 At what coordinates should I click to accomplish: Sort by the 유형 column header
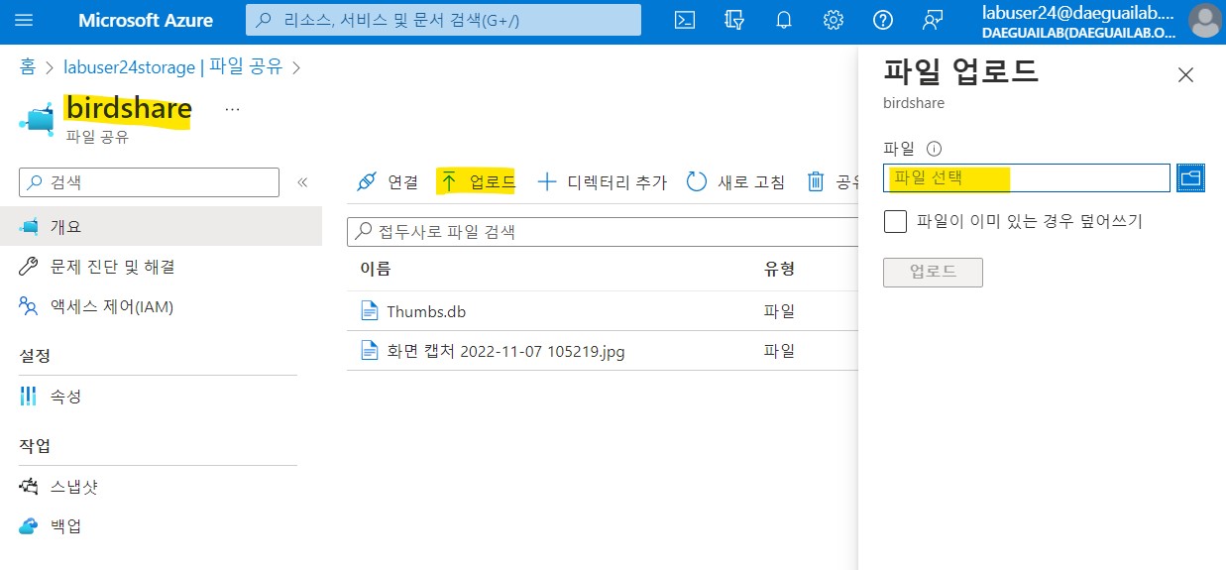point(779,269)
